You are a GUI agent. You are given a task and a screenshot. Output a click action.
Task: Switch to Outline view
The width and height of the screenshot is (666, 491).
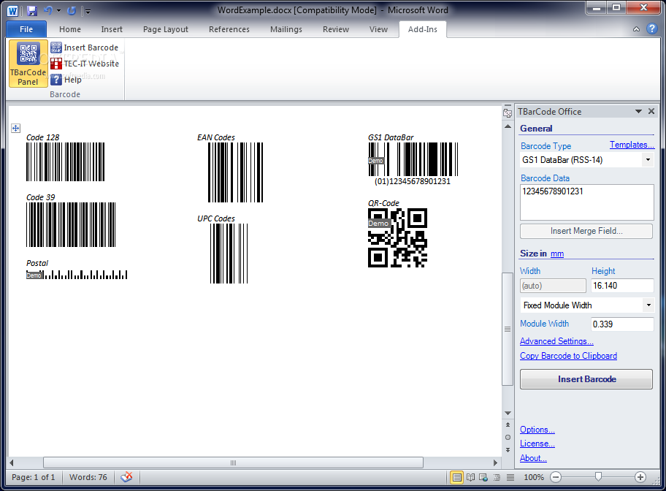(x=497, y=477)
